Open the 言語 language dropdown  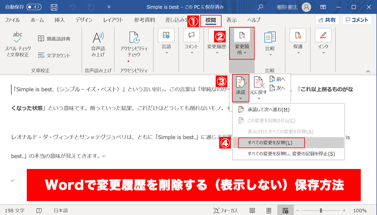166,41
